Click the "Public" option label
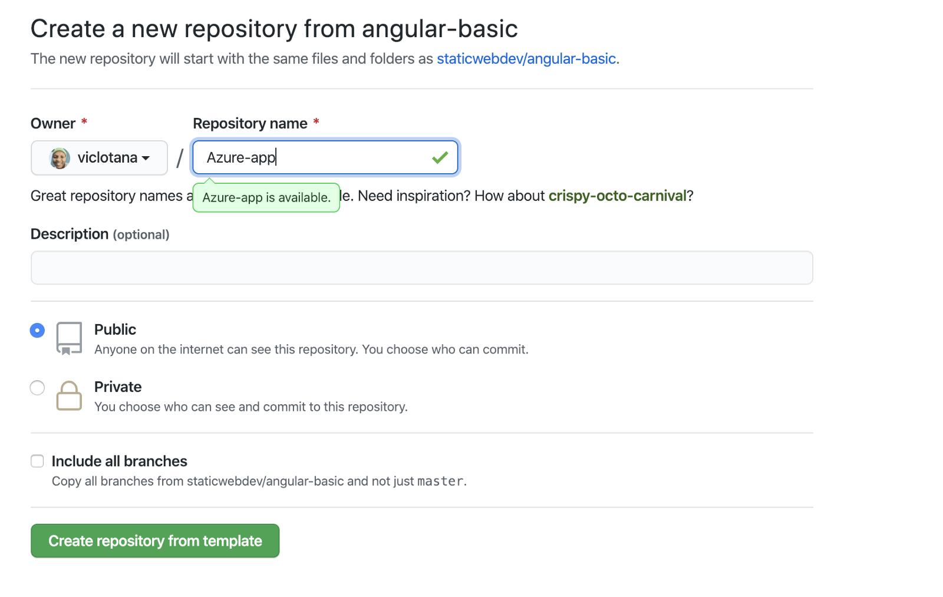This screenshot has height=597, width=943. point(115,329)
